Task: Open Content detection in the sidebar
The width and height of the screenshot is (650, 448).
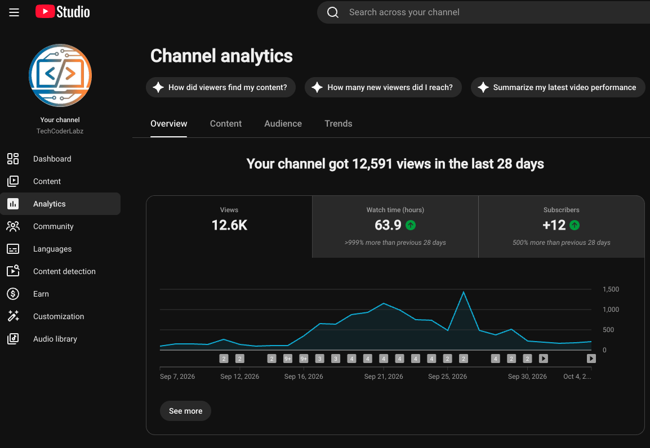Action: pyautogui.click(x=60, y=271)
